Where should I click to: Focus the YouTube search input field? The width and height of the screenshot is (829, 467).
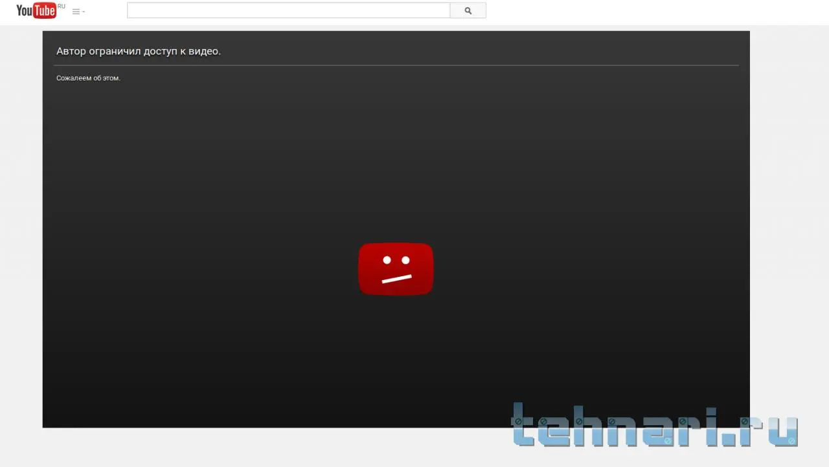coord(288,10)
